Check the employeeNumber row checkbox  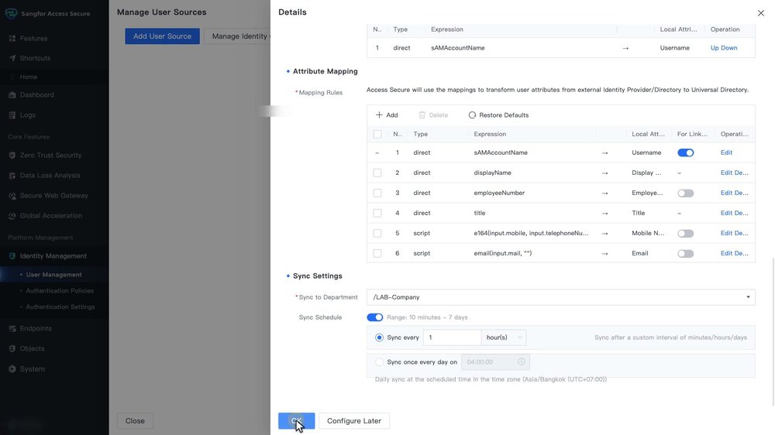point(377,193)
